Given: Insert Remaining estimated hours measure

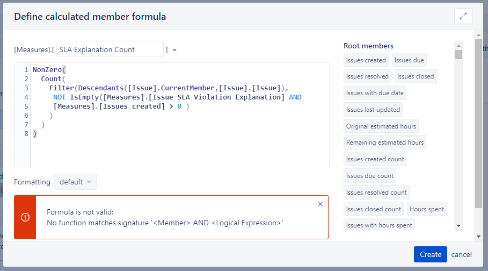Looking at the screenshot, I should [385, 142].
